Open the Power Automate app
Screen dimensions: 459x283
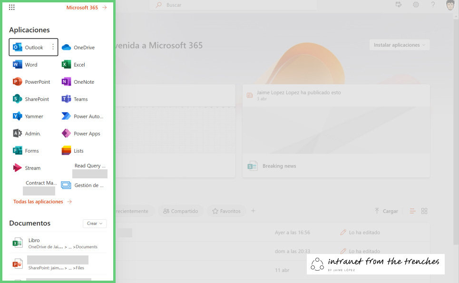pyautogui.click(x=82, y=117)
